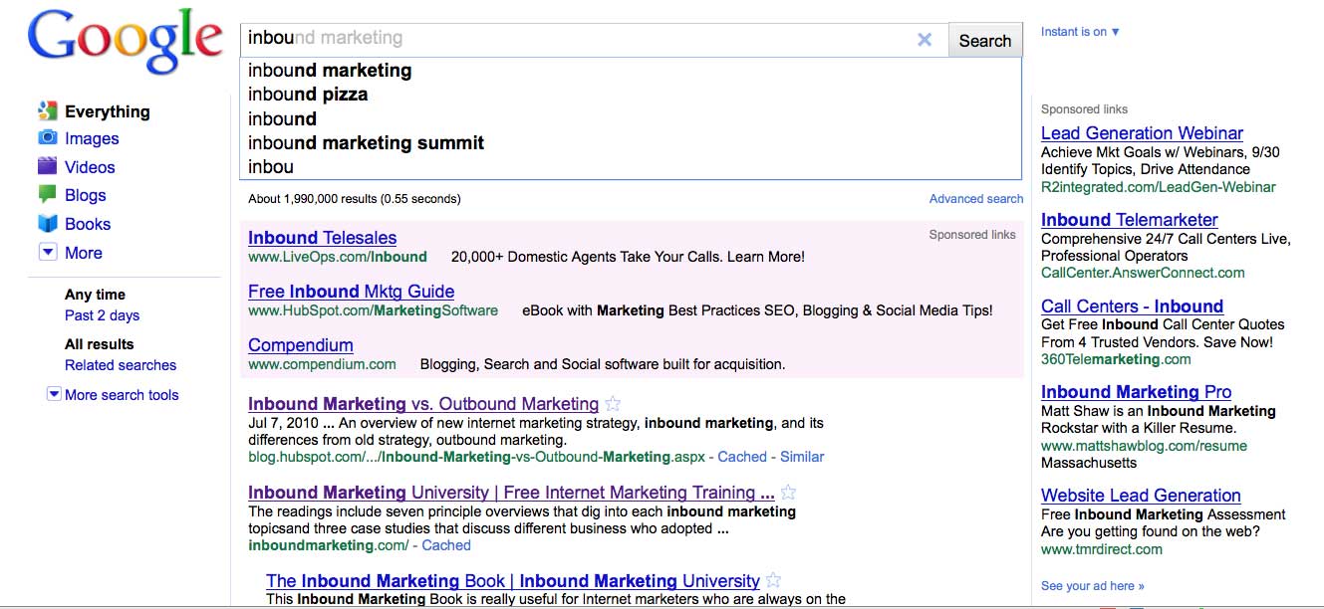Click Images label in sidebar
1324x609 pixels.
click(x=92, y=139)
